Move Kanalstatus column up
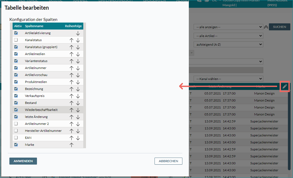This screenshot has height=178, width=293. (72, 40)
